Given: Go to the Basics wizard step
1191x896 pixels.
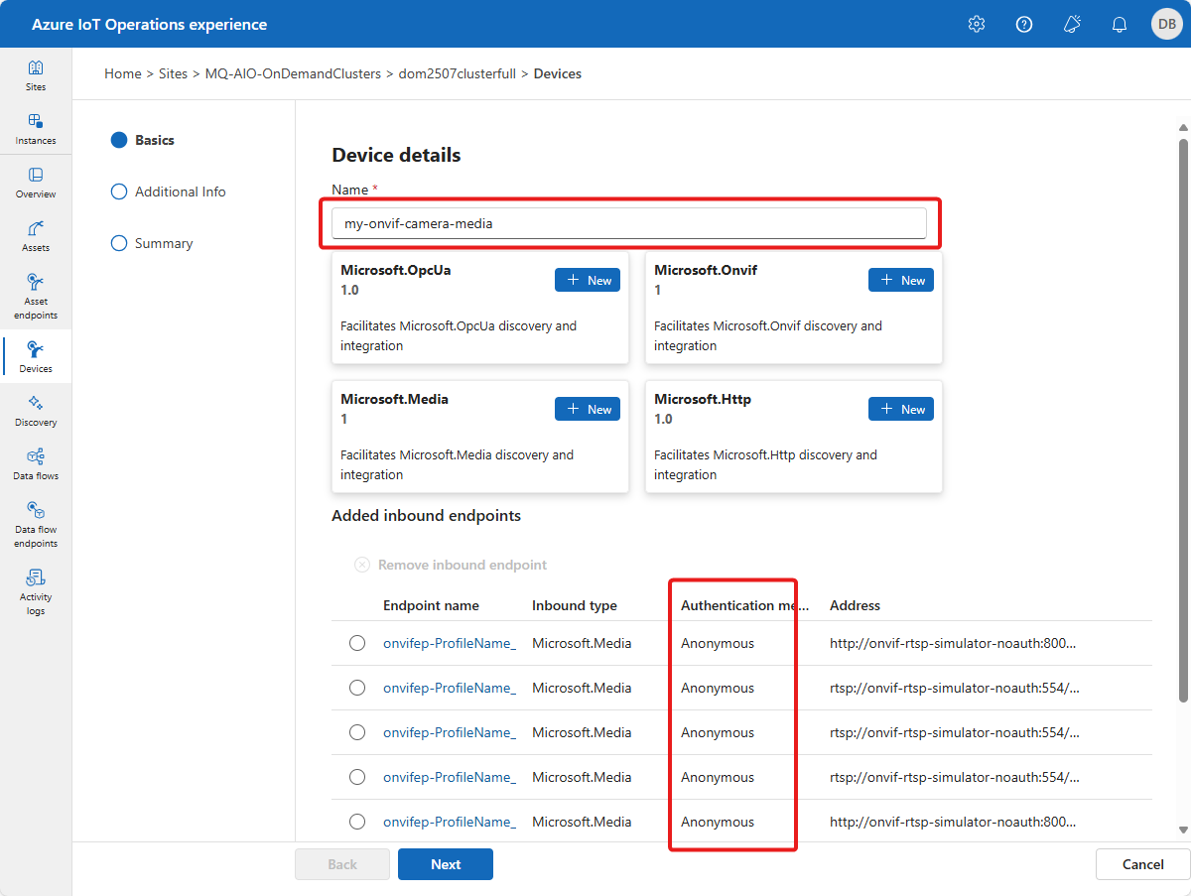Looking at the screenshot, I should [143, 140].
